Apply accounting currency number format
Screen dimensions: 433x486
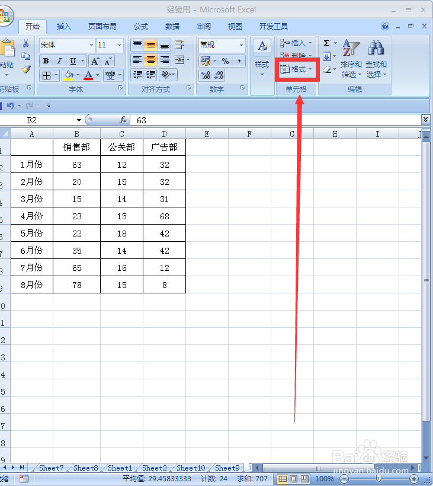pyautogui.click(x=205, y=60)
